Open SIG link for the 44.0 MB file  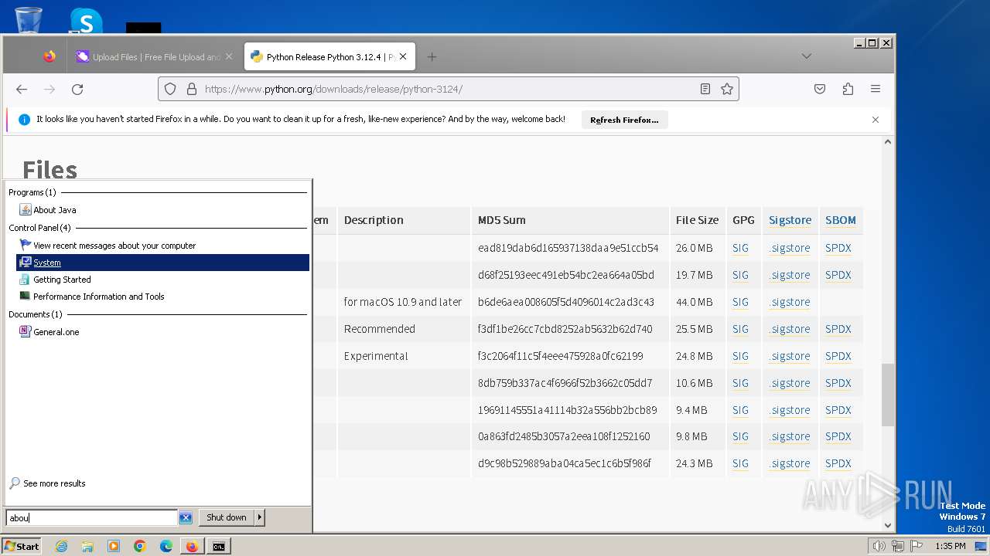pos(740,302)
